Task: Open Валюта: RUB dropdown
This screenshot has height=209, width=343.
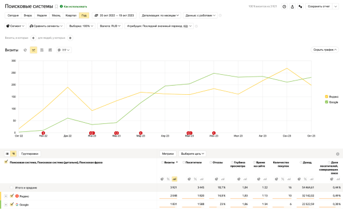Action: pos(110,26)
